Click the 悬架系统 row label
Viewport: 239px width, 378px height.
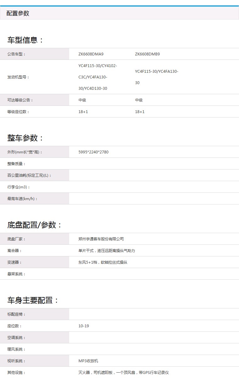coord(17,274)
